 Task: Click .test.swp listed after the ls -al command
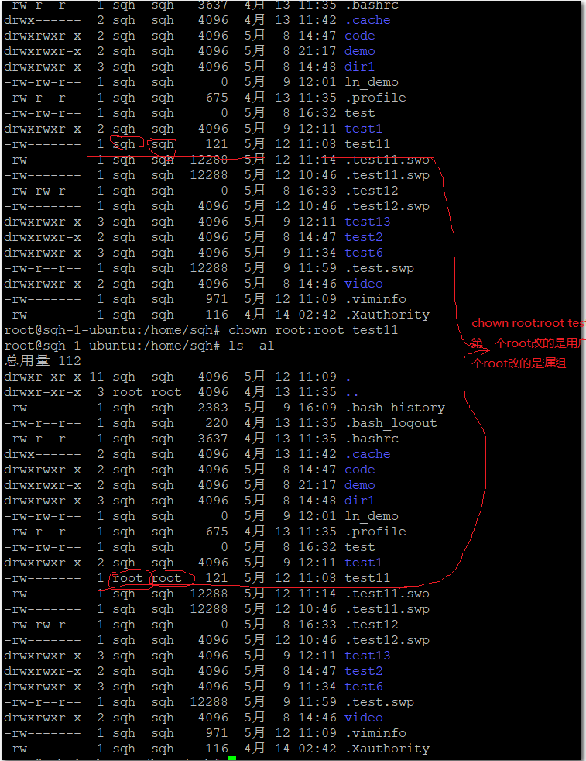(379, 703)
